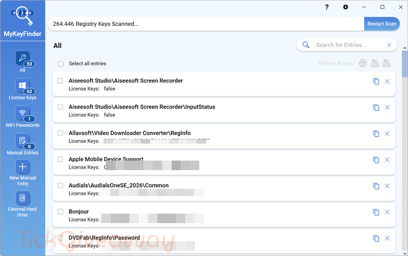Click Allavsoft\Video Downloader Converter\RegInfo title
The width and height of the screenshot is (408, 256).
(130, 133)
